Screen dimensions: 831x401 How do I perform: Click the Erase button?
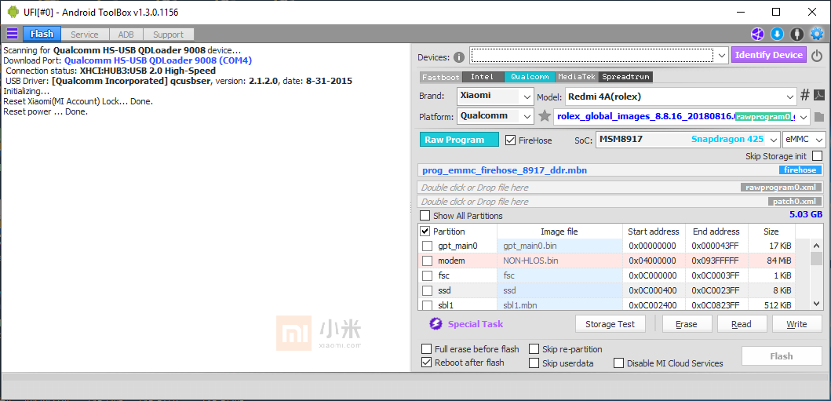(x=687, y=324)
